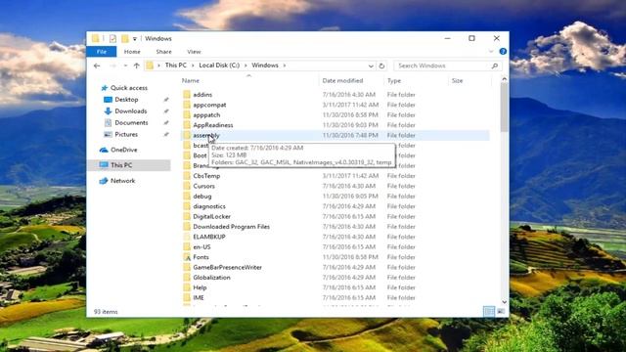The width and height of the screenshot is (626, 352).
Task: Select OneDrive in the navigation pane
Action: (x=124, y=150)
